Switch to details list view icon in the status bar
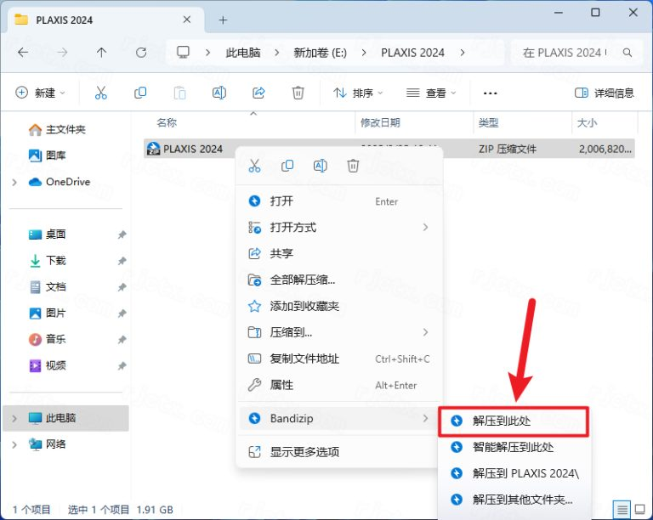Image resolution: width=653 pixels, height=520 pixels. coord(622,509)
